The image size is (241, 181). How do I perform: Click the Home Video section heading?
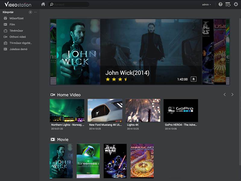coord(69,95)
